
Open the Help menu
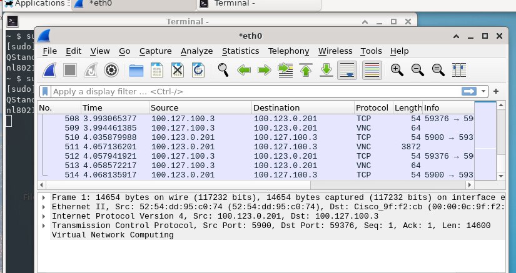(400, 51)
